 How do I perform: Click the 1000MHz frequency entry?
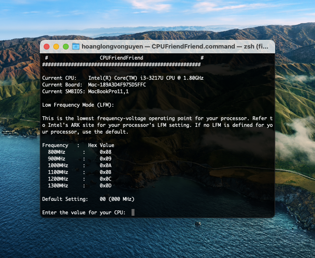[x=58, y=165]
